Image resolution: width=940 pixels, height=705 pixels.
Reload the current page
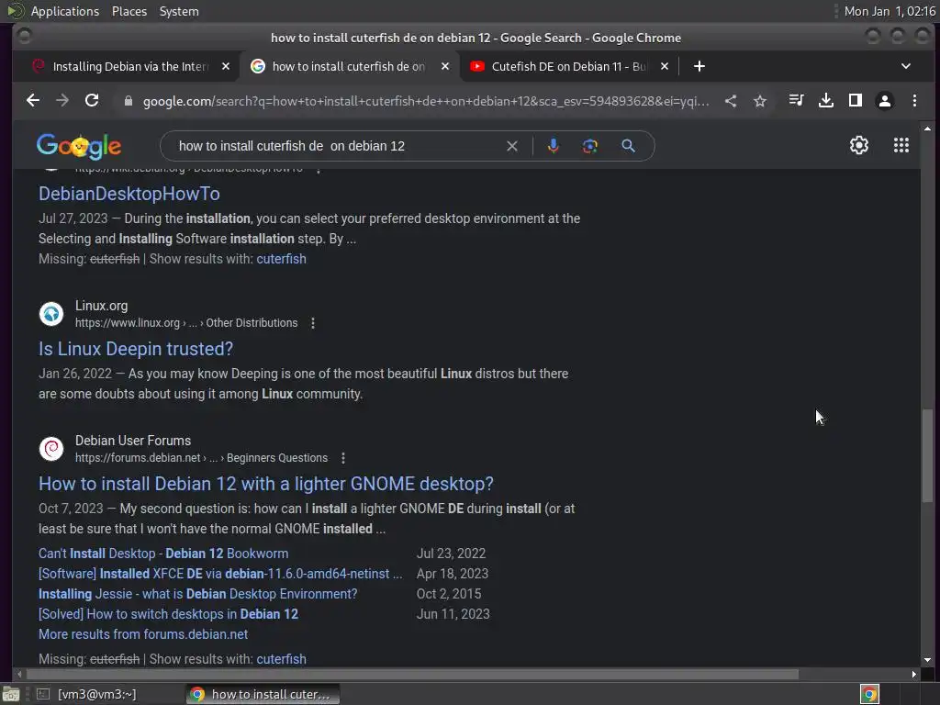coord(92,101)
